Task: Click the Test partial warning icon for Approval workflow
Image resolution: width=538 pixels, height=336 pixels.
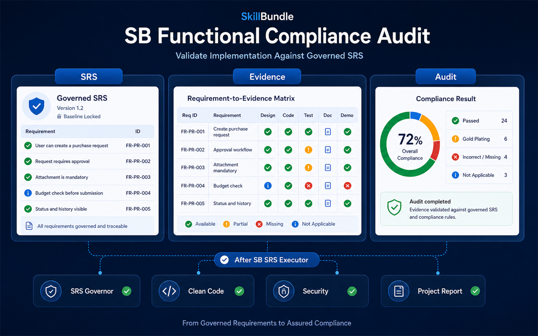Action: 308,150
